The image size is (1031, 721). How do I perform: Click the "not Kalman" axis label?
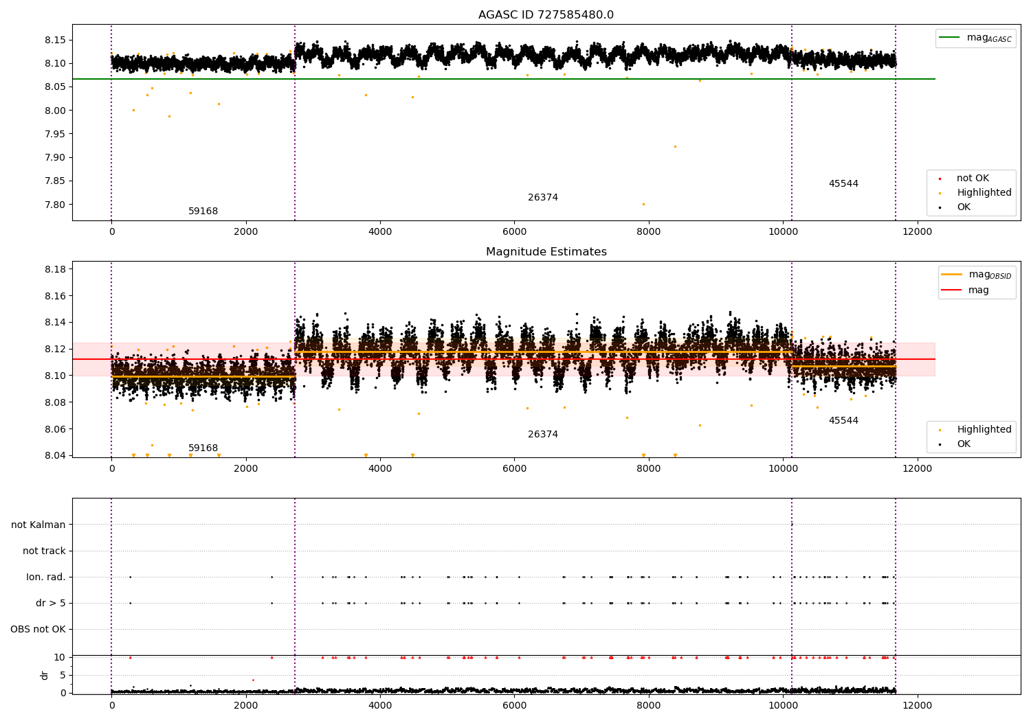point(38,525)
